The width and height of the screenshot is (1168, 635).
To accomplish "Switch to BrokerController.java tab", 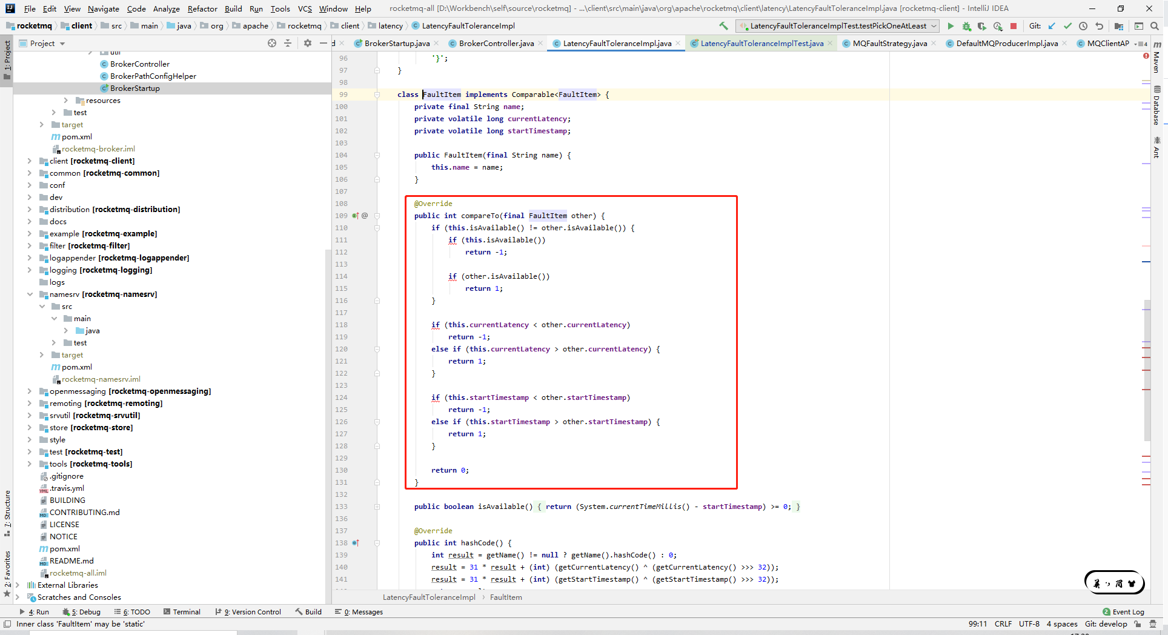I will pyautogui.click(x=496, y=44).
